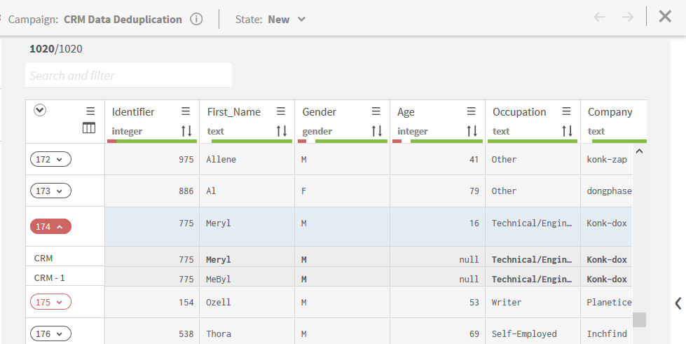Click the column layout table icon
This screenshot has height=344, width=686.
click(x=89, y=128)
